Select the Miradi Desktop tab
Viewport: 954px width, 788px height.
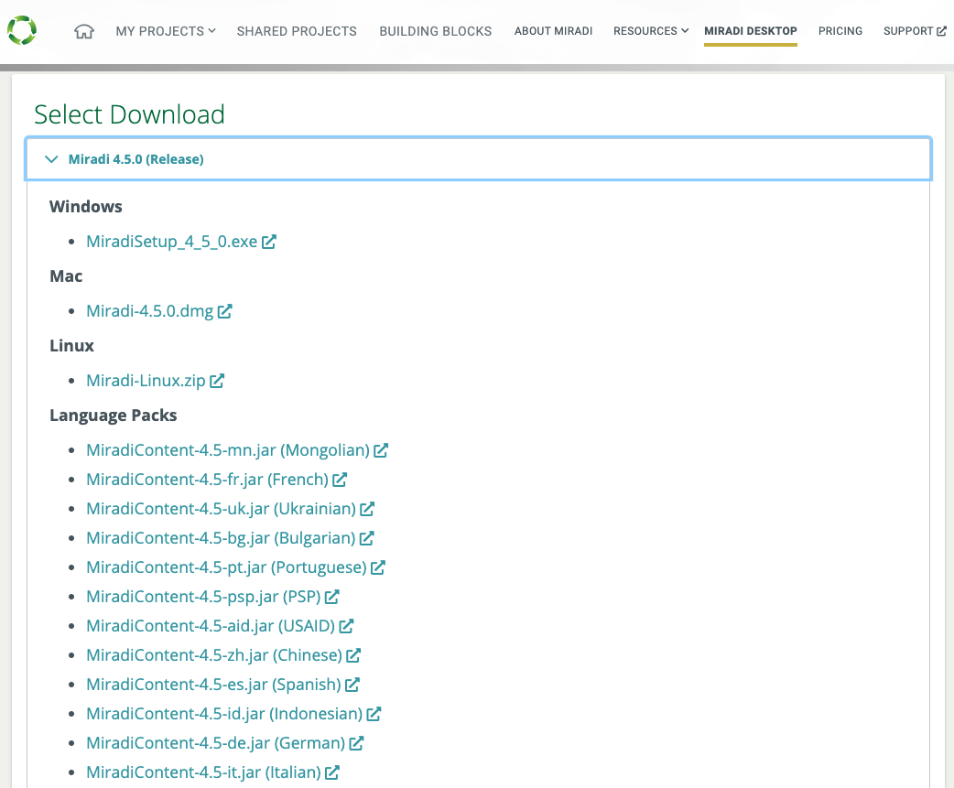click(750, 31)
